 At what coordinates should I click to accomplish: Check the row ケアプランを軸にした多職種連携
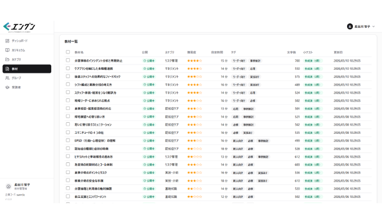[x=68, y=68]
